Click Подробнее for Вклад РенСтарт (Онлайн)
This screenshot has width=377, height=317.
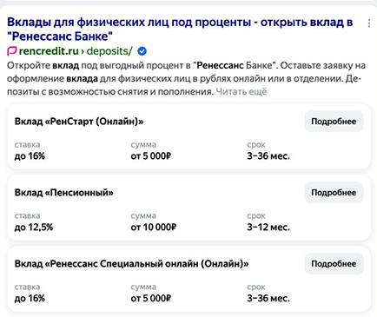coord(334,122)
